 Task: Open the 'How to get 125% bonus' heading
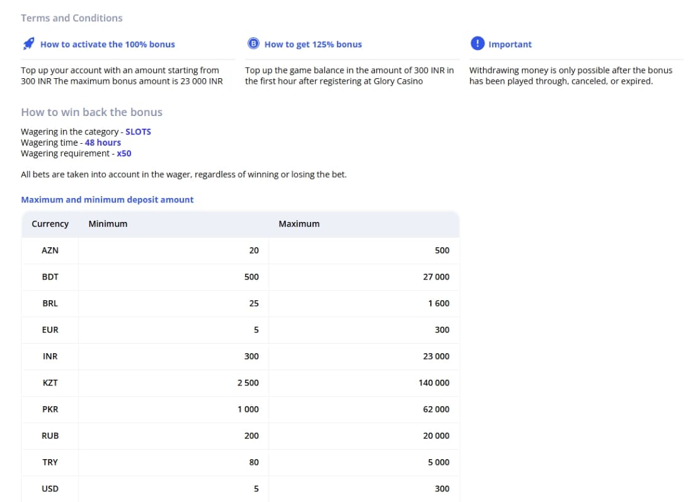point(313,44)
